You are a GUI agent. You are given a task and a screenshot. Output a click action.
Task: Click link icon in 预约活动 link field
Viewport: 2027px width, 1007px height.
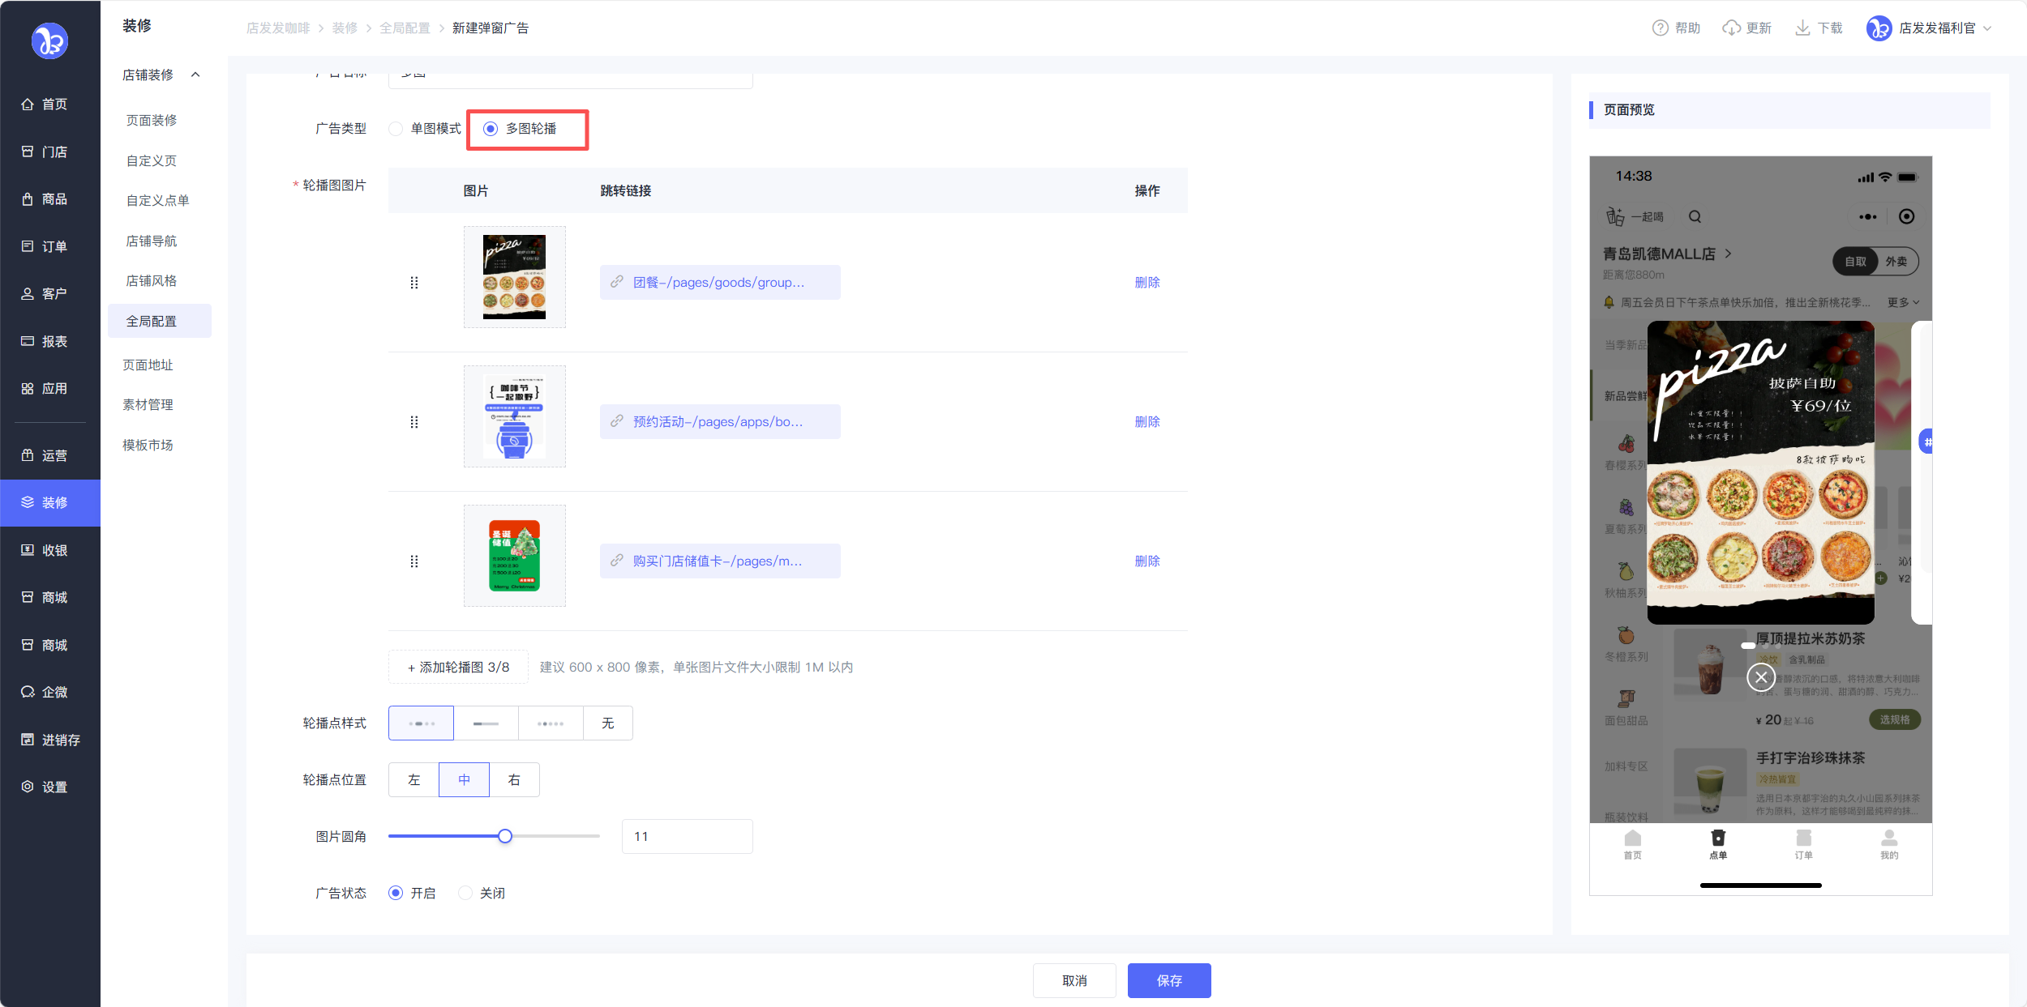pyautogui.click(x=617, y=421)
